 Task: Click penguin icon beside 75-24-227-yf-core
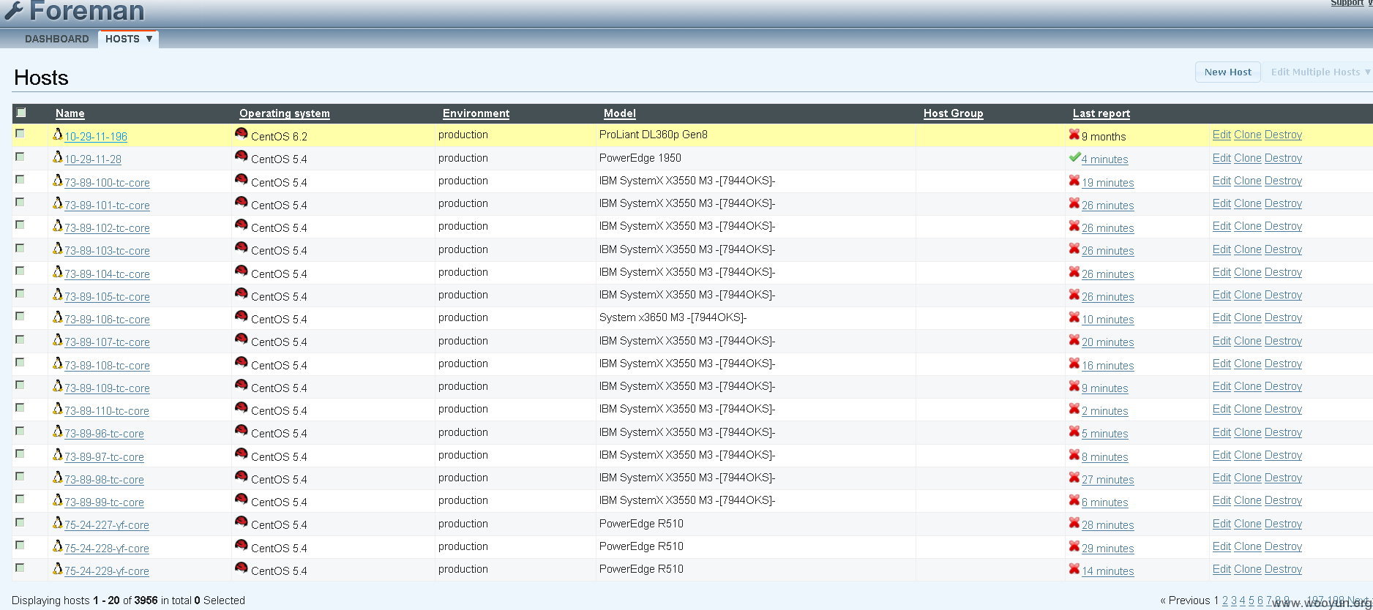click(58, 523)
